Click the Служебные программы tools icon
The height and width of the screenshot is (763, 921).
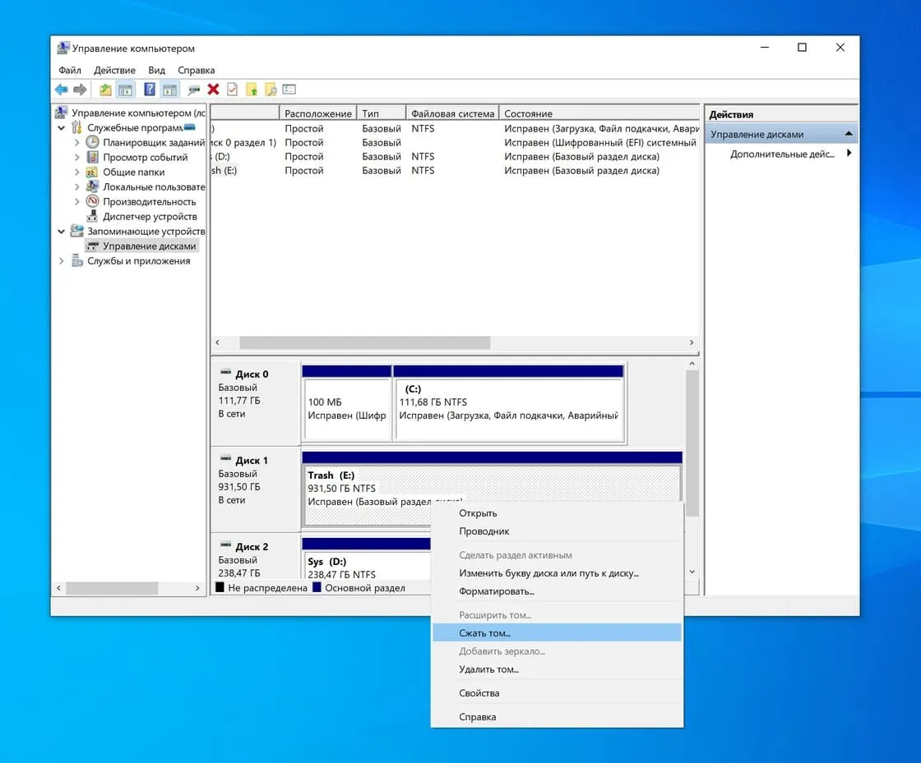pos(77,127)
